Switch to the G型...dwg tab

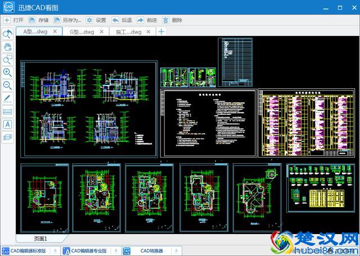82,32
